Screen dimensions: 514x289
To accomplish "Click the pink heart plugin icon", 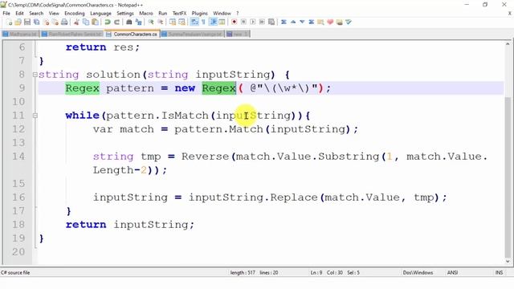I will pos(330,22).
